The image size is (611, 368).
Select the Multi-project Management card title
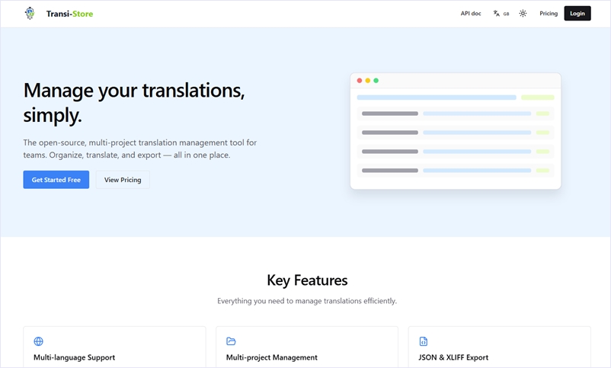click(271, 357)
